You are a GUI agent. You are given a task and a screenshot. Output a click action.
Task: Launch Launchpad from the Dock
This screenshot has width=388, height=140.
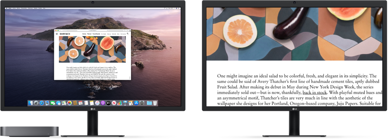[x=36, y=103]
